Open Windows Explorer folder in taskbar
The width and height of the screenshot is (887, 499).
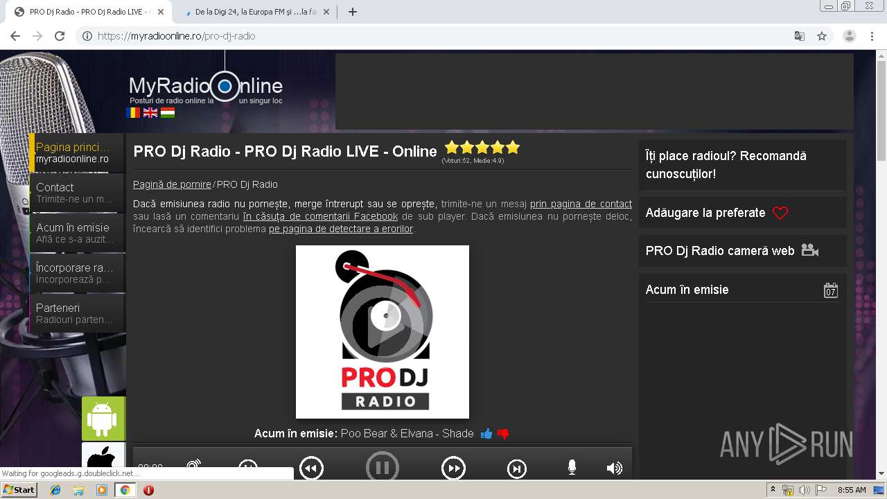78,490
